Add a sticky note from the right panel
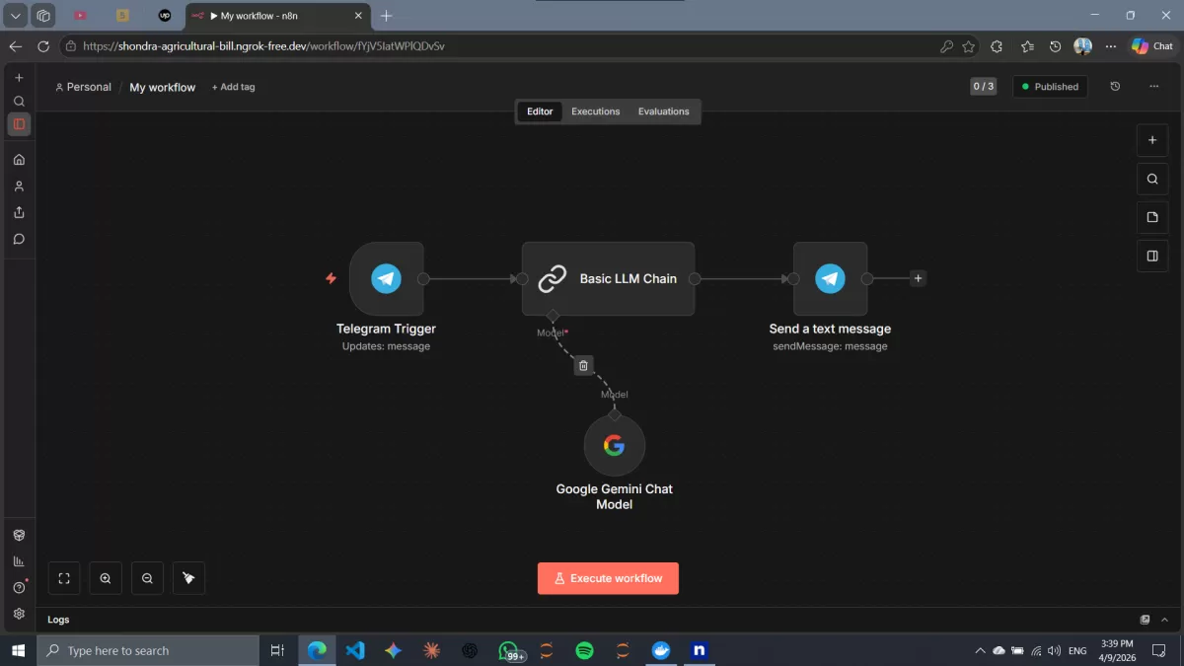This screenshot has height=666, width=1184. (1152, 217)
